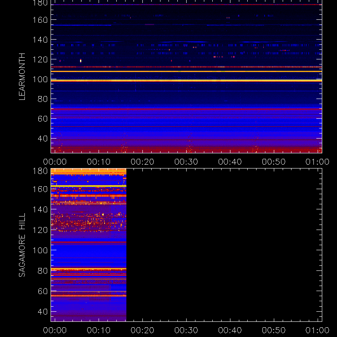Select the 80 tick label on Learmonth axis
Image resolution: width=337 pixels, height=337 pixels.
click(43, 99)
